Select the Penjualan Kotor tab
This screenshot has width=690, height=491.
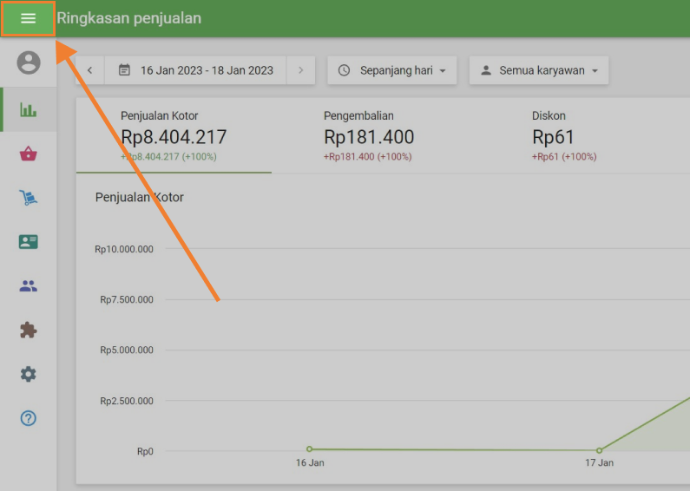tap(174, 136)
